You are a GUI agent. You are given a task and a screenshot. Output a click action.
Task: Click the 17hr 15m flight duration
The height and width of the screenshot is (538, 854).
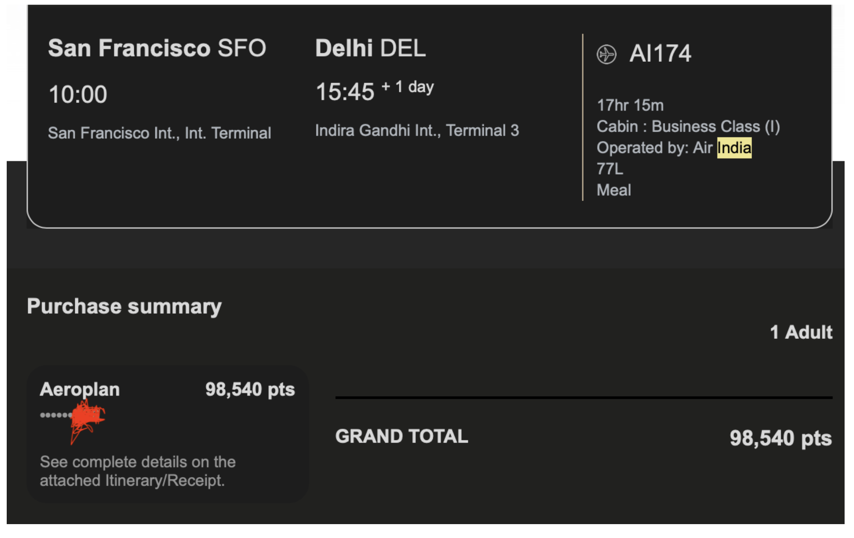pos(630,105)
